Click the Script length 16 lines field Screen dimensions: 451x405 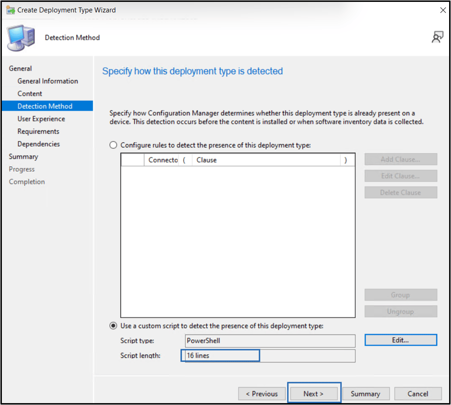point(270,356)
